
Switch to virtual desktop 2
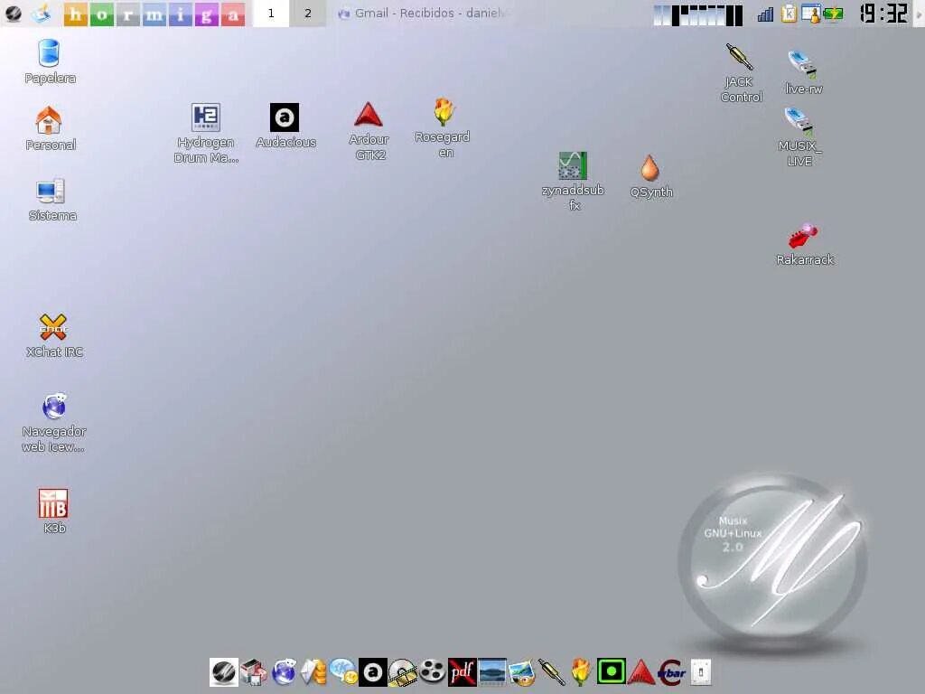(307, 13)
